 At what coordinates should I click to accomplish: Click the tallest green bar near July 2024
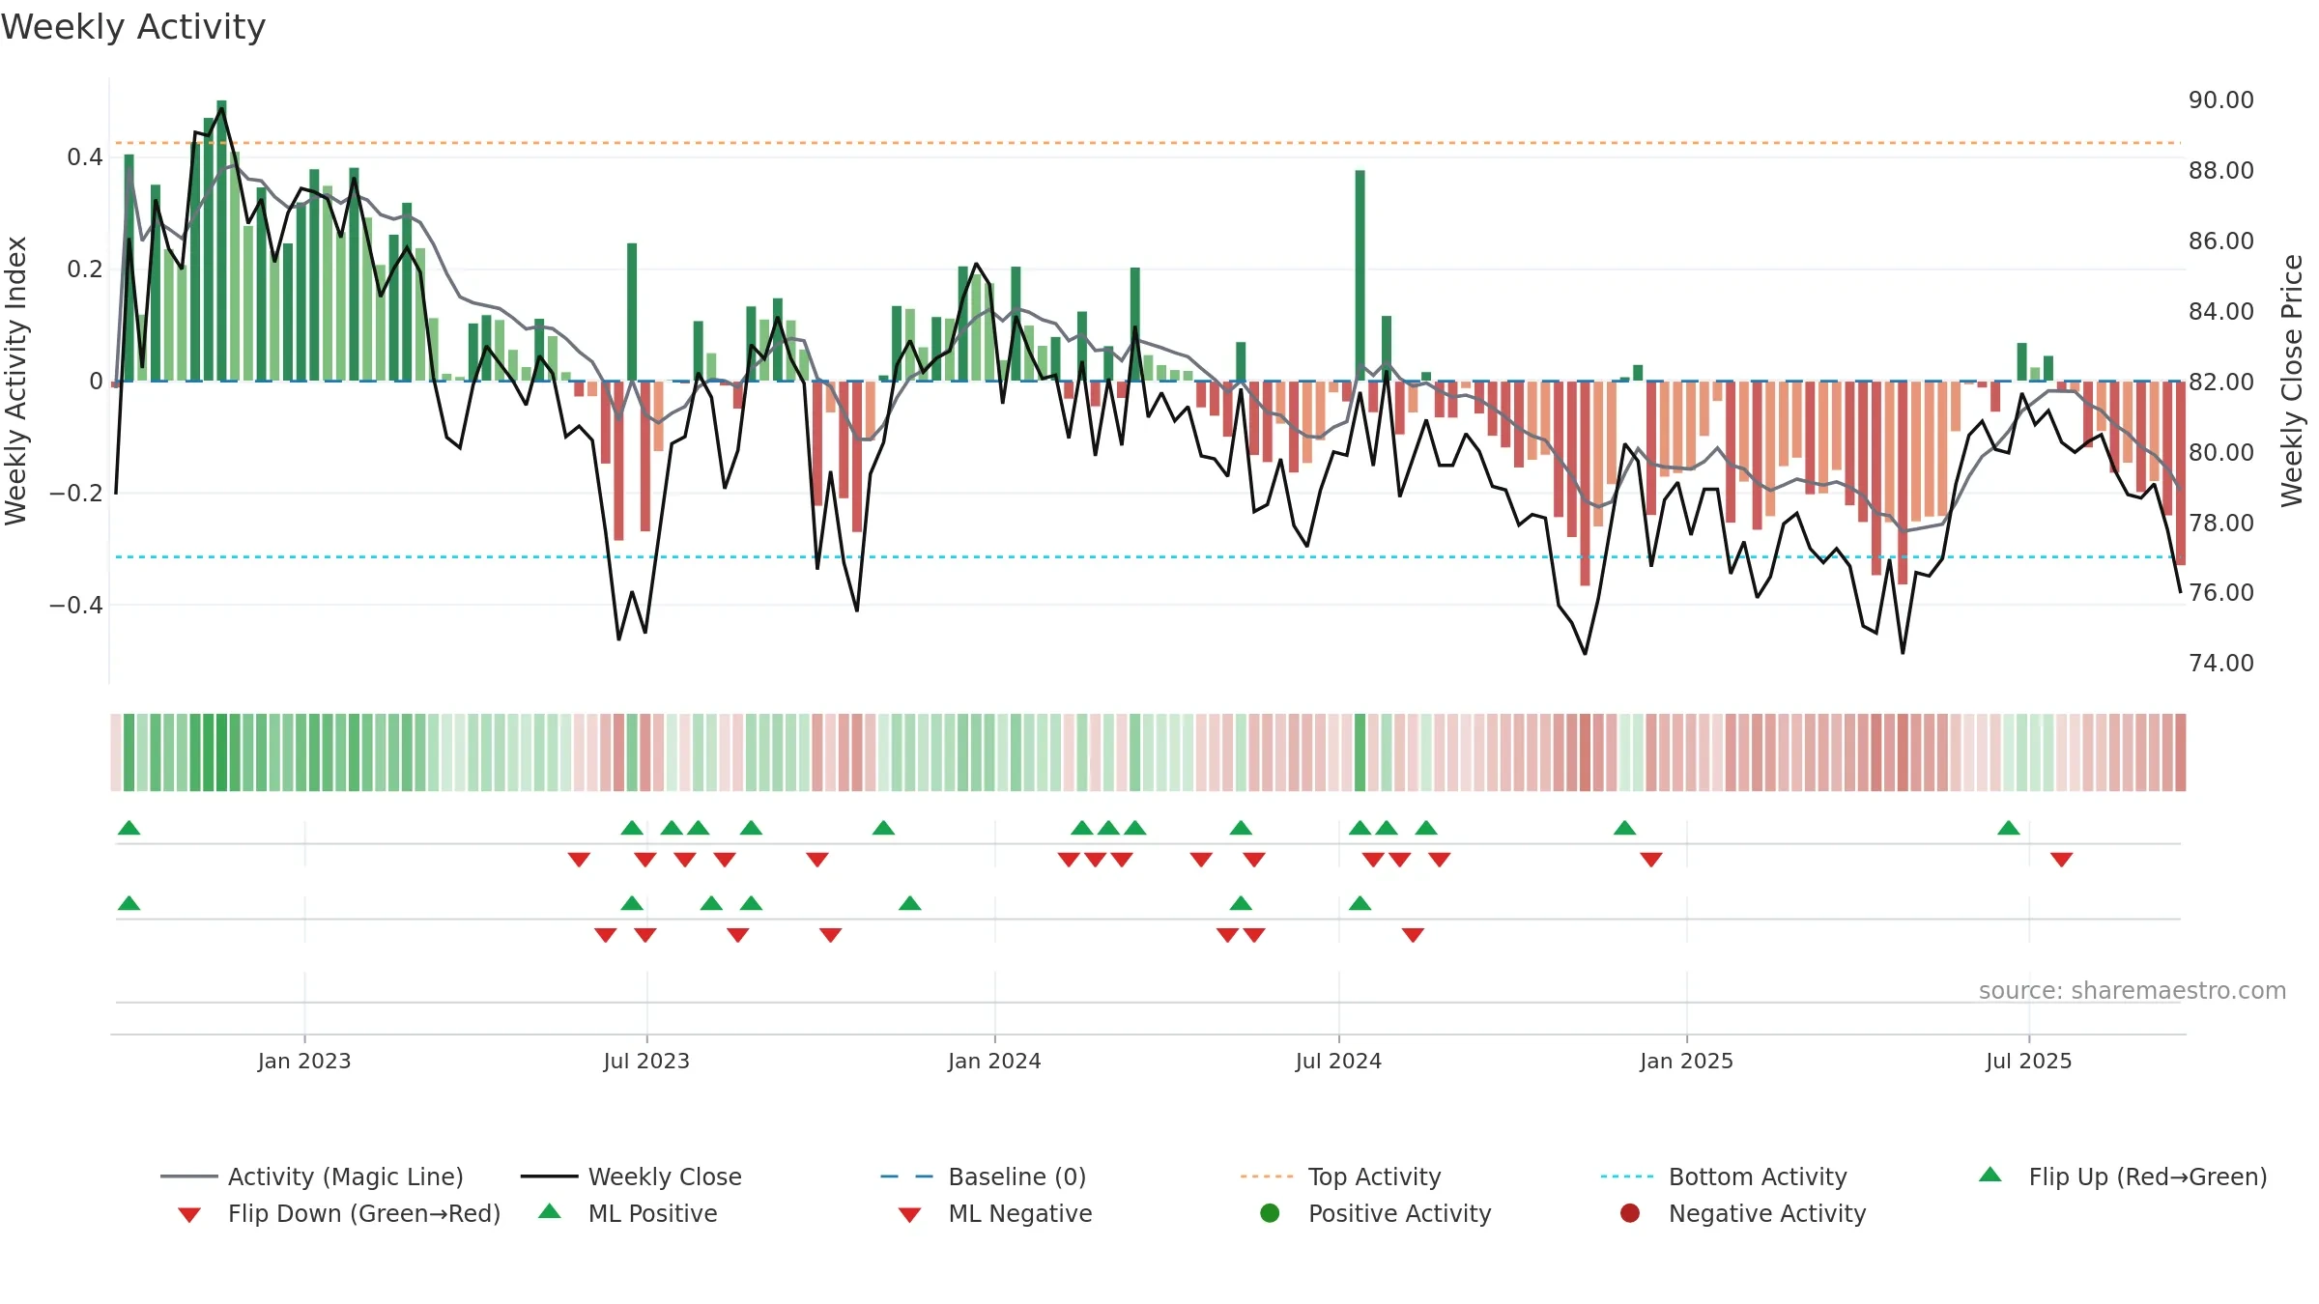[1360, 275]
